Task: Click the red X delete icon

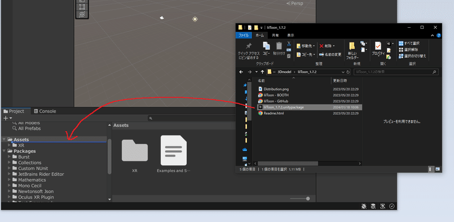Action: coord(321,46)
